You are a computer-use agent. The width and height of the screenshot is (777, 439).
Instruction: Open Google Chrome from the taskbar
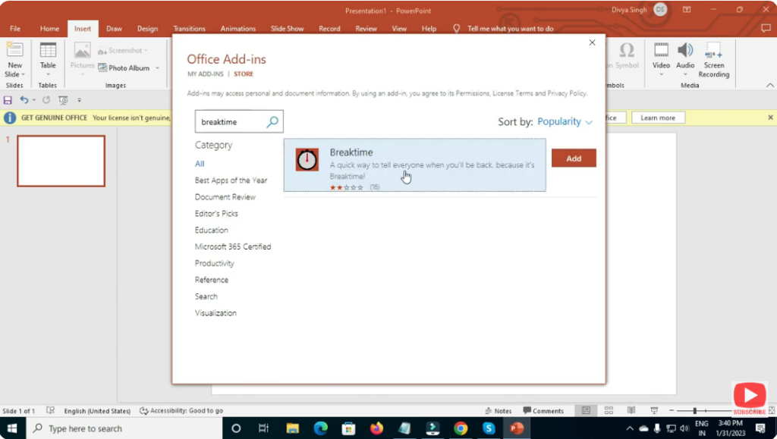pos(461,428)
